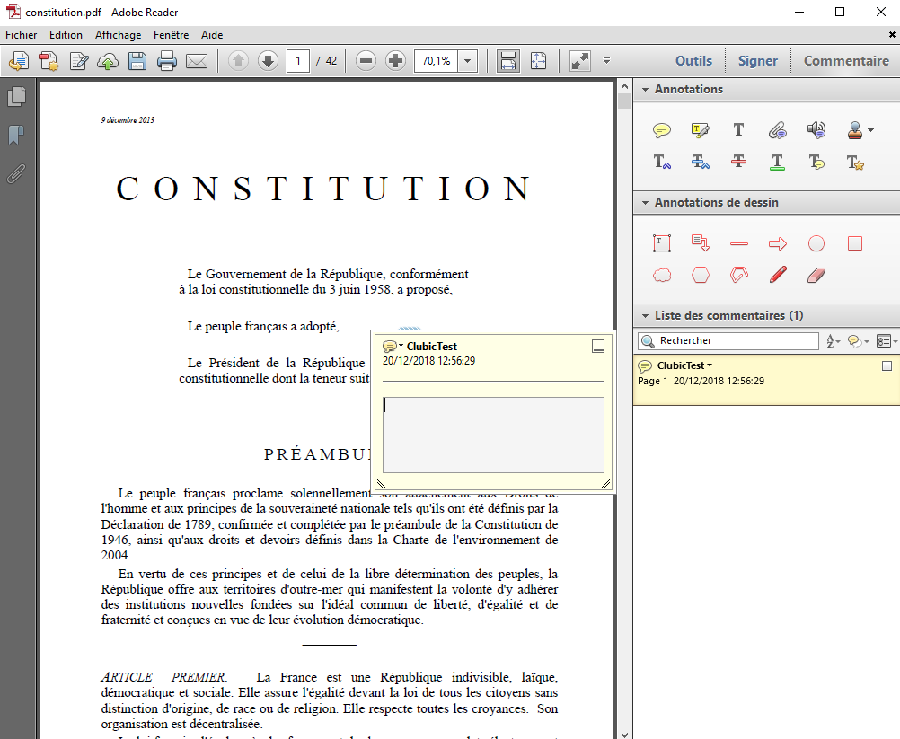
Task: Open the zoom percentage dropdown
Action: [x=467, y=61]
